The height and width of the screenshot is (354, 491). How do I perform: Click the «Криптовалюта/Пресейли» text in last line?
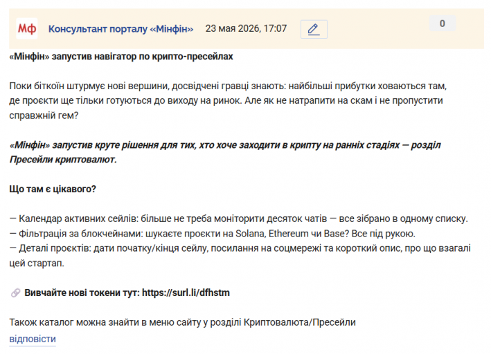(300, 322)
